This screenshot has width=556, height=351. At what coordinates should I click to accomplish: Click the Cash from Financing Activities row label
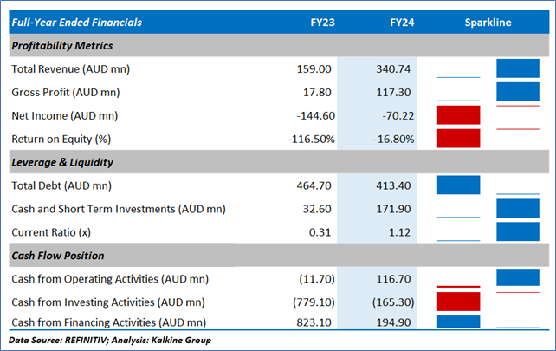[108, 323]
